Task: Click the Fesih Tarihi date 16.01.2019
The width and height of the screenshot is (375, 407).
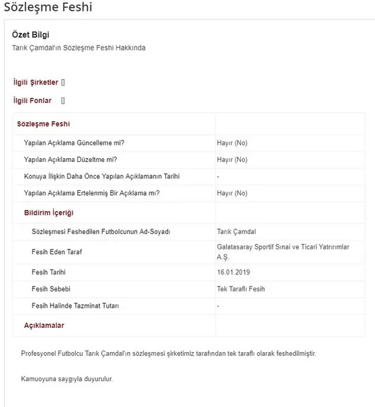Action: (x=233, y=273)
